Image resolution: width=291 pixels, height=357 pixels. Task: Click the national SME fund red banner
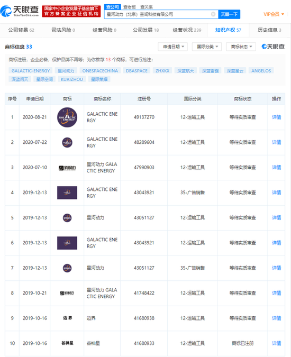point(71,12)
